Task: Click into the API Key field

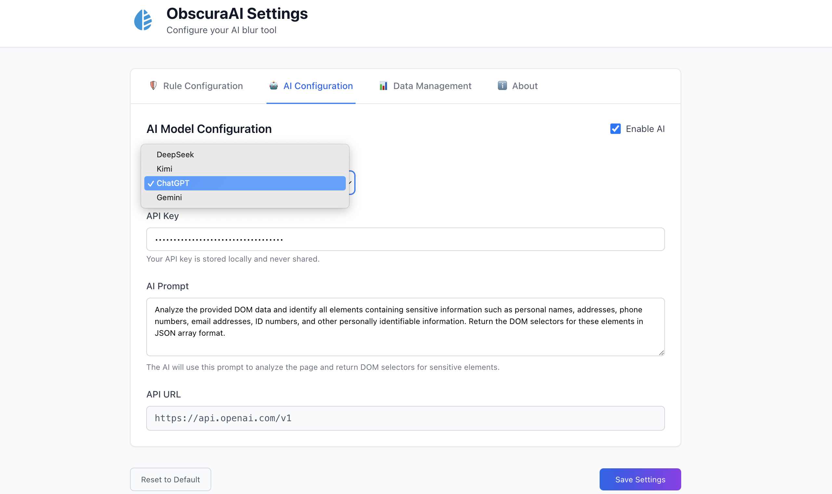Action: click(405, 239)
